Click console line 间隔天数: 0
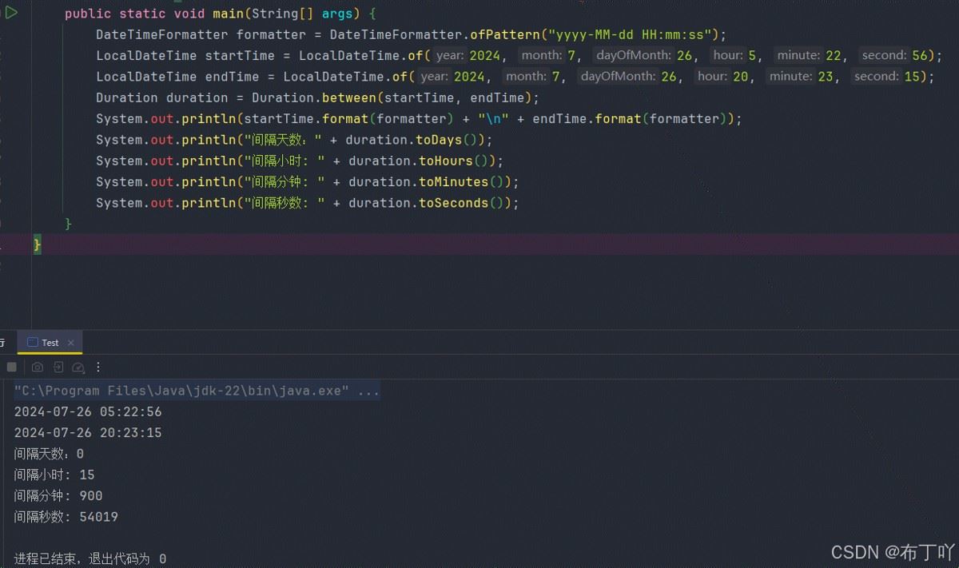Image resolution: width=959 pixels, height=568 pixels. coord(49,454)
